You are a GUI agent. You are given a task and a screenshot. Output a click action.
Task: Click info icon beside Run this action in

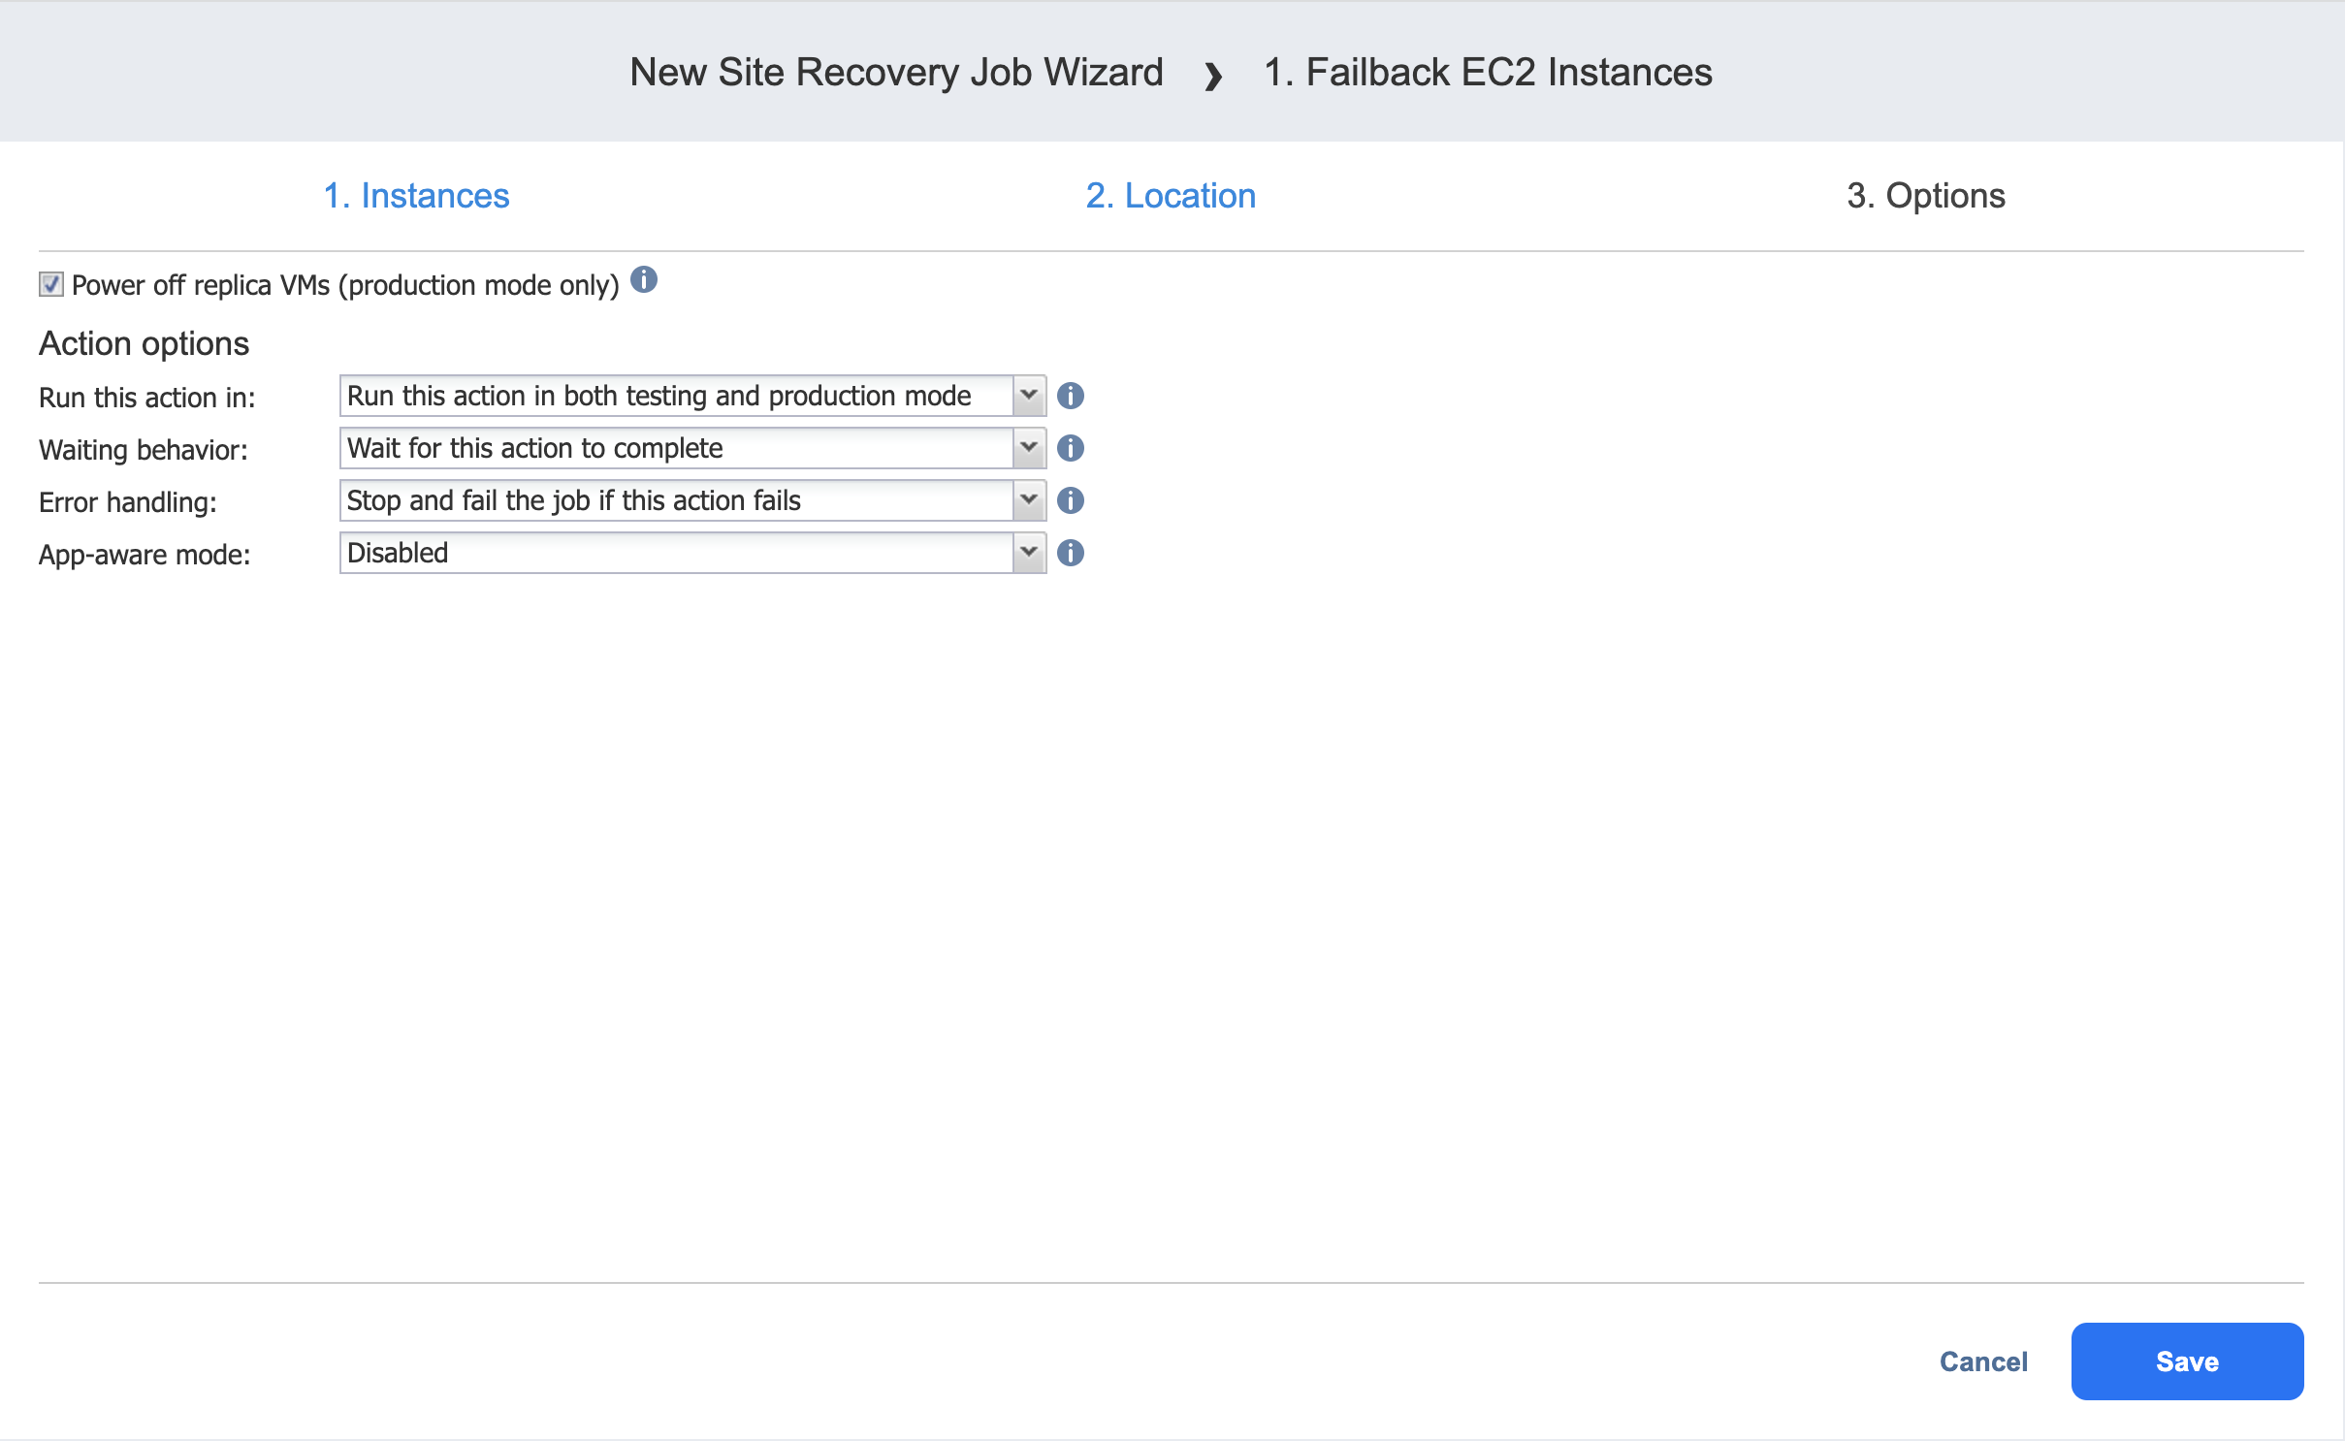(1070, 396)
